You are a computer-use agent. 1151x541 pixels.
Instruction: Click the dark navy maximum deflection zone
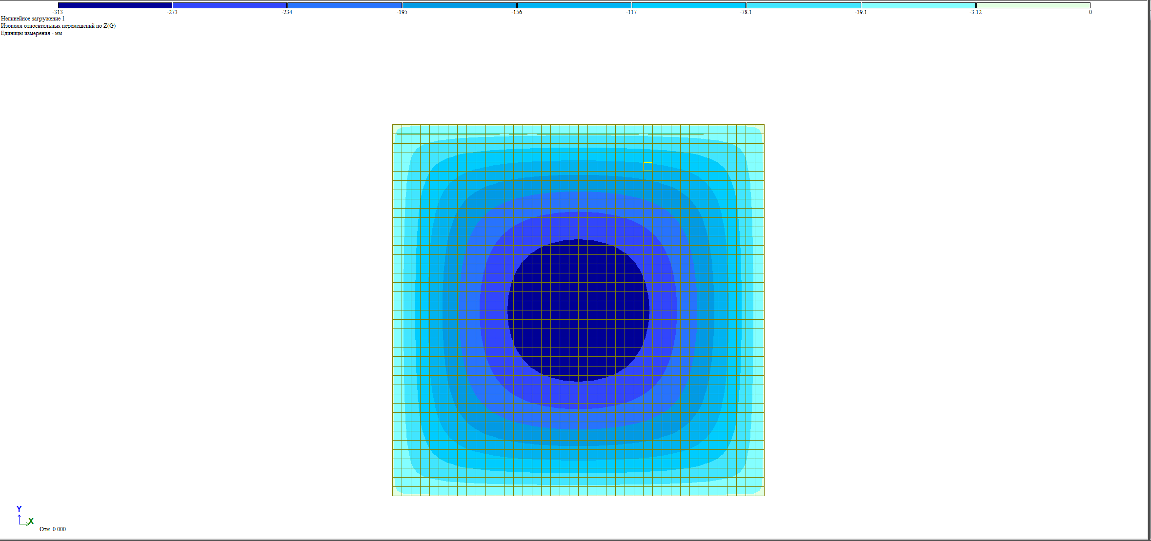tap(578, 310)
